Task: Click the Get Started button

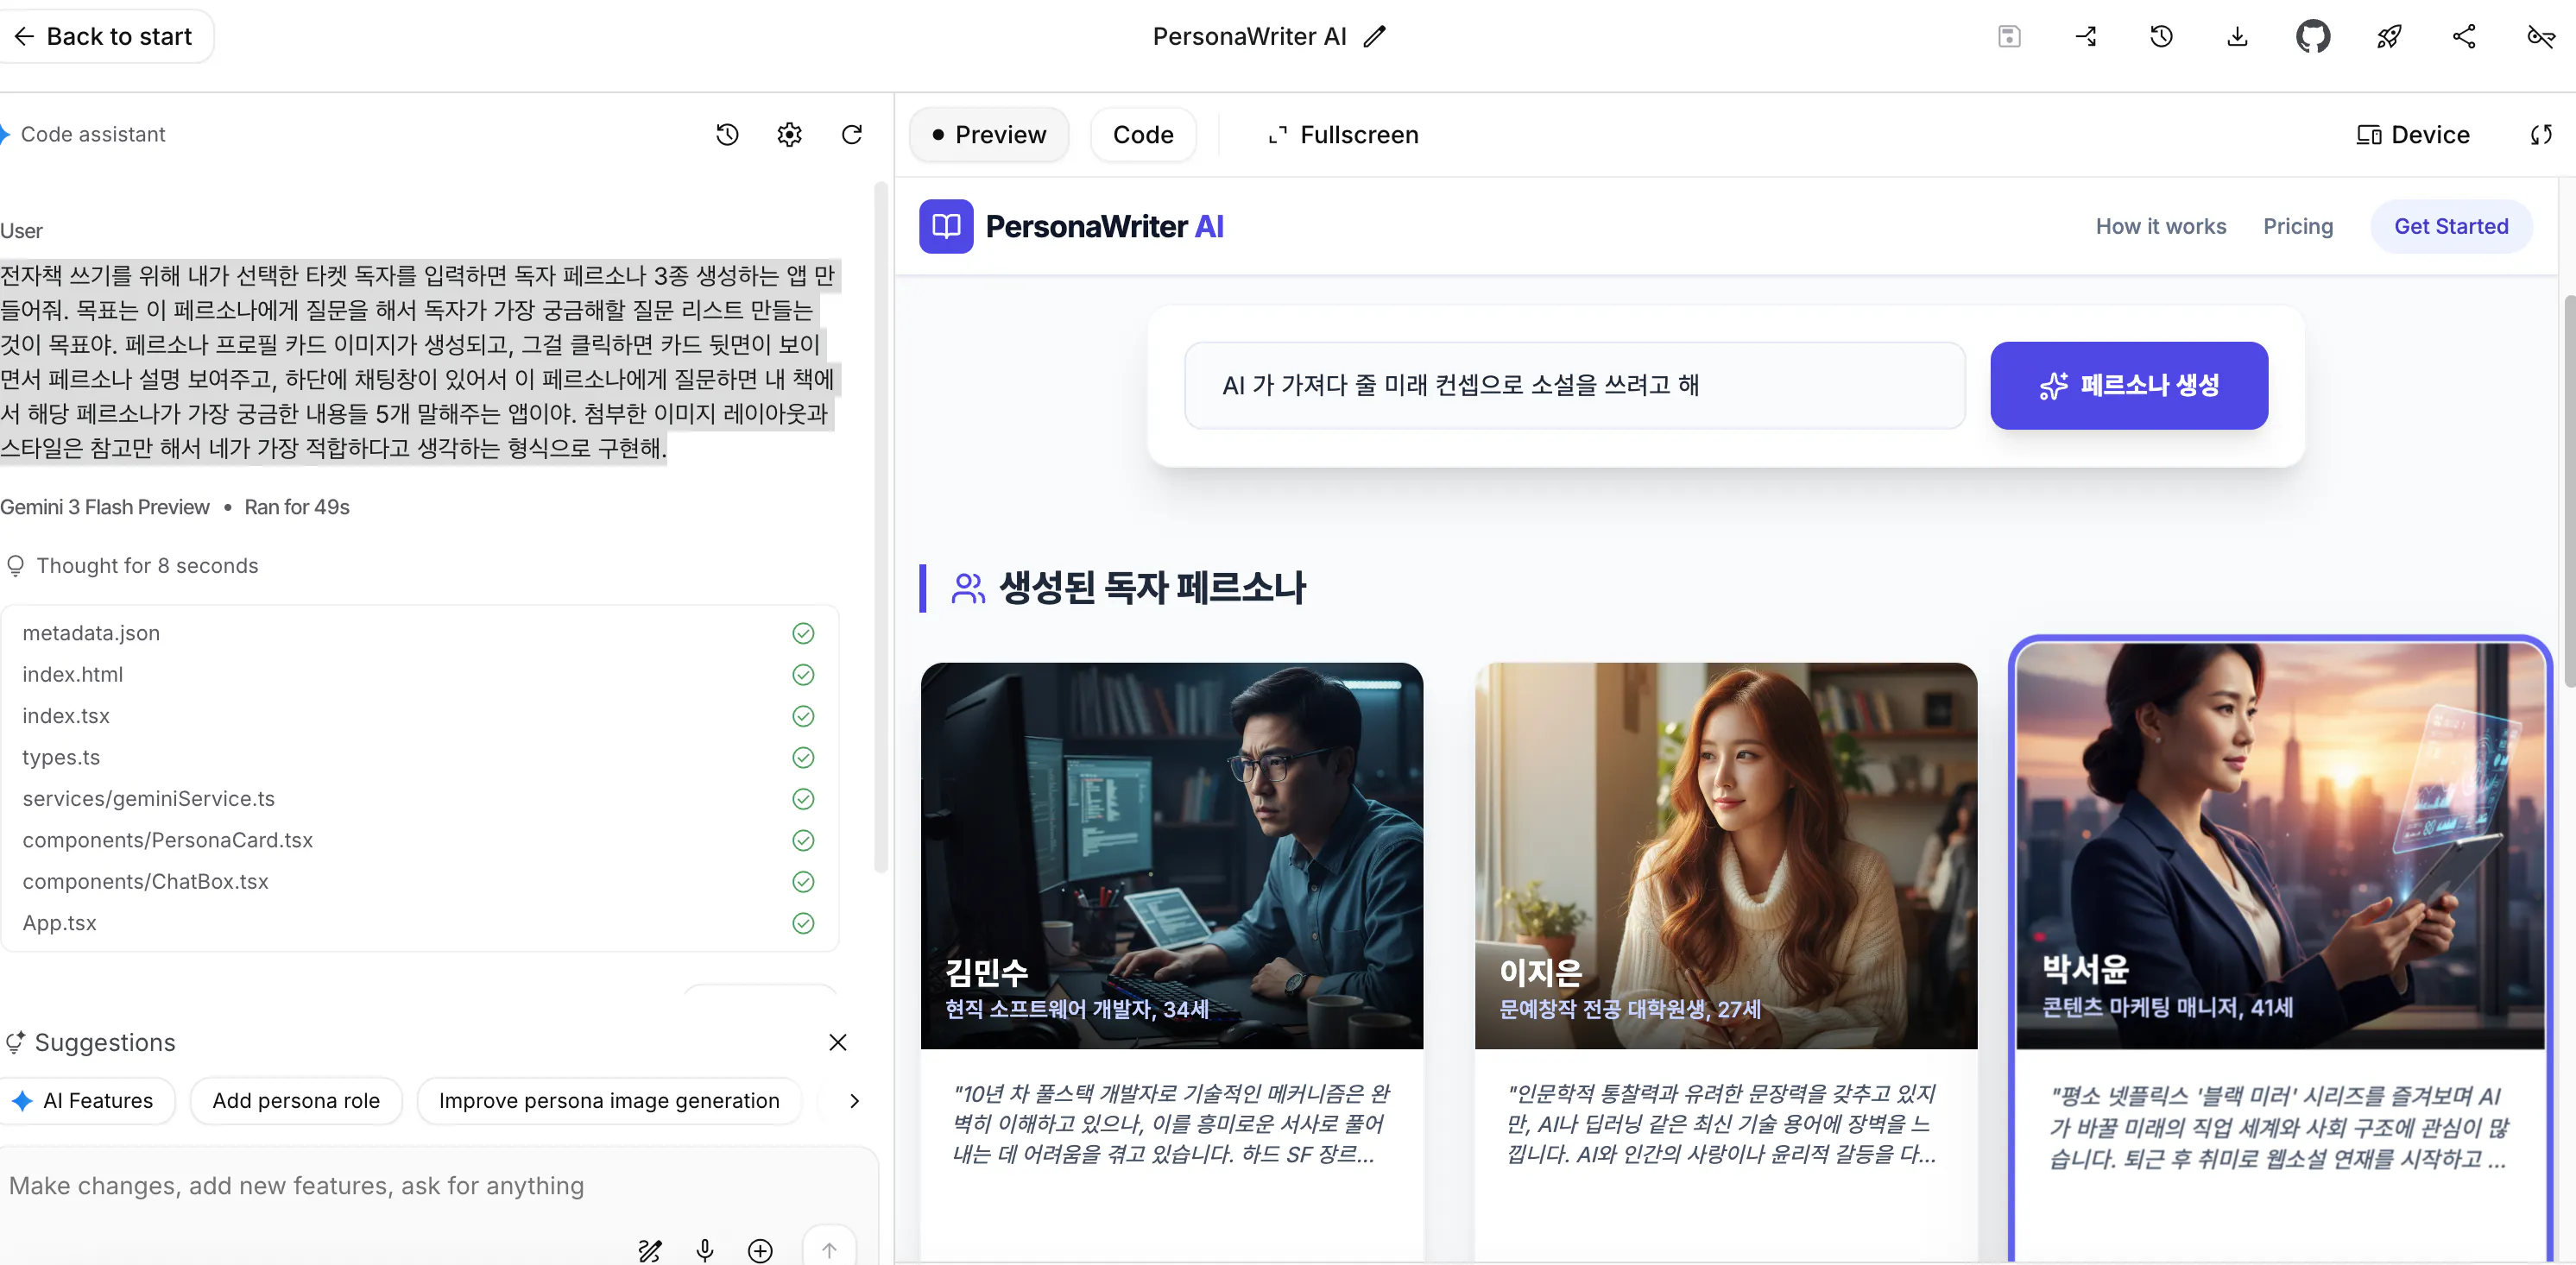Action: pos(2451,226)
